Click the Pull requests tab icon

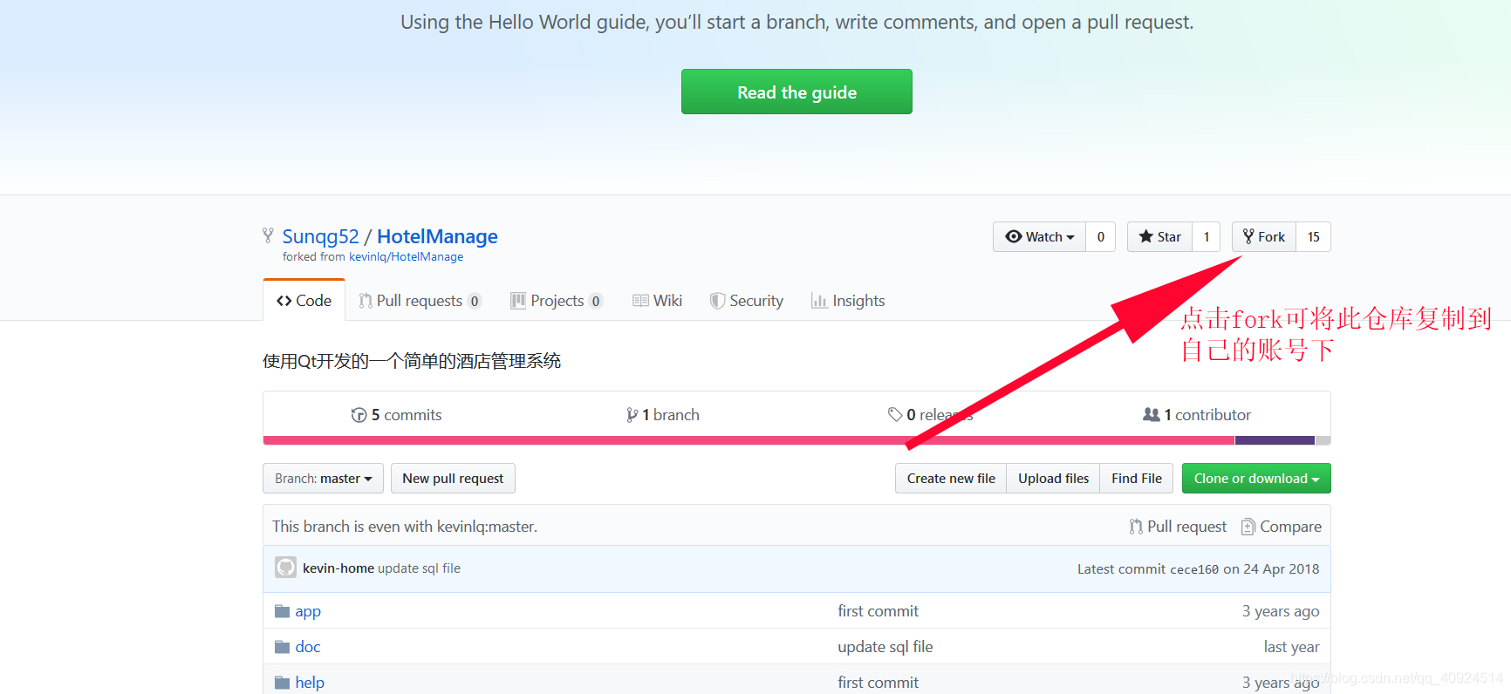click(366, 301)
